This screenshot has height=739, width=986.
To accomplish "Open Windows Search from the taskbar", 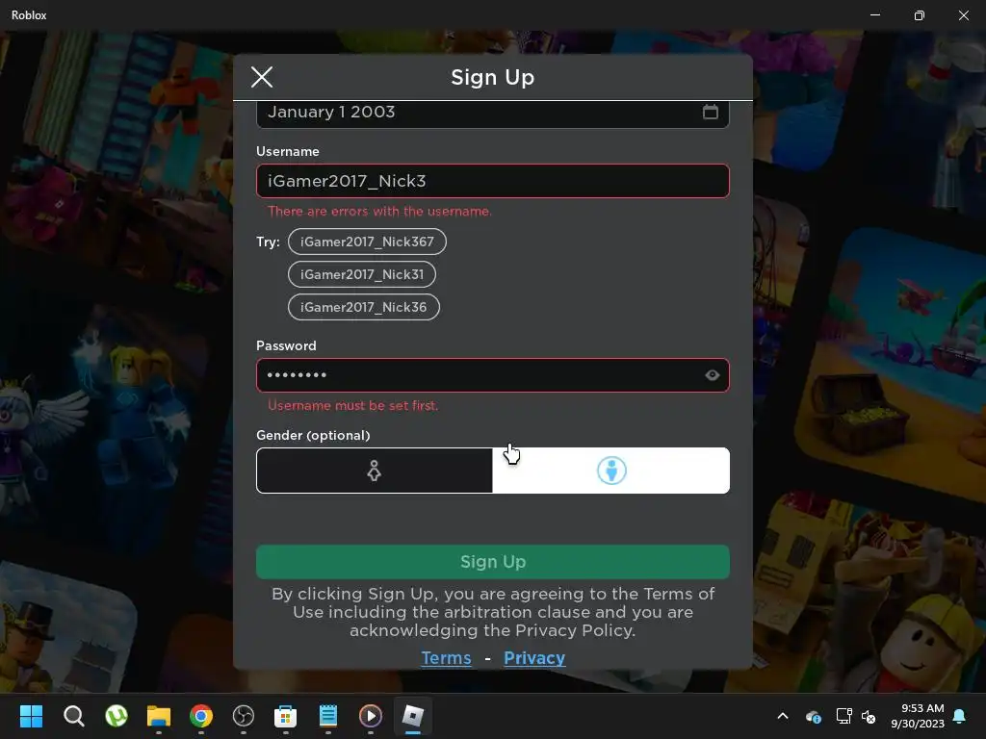I will [73, 716].
